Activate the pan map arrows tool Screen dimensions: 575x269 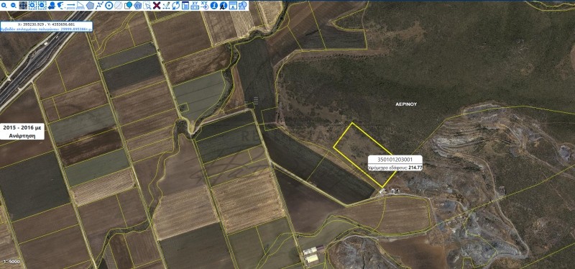coord(23,6)
